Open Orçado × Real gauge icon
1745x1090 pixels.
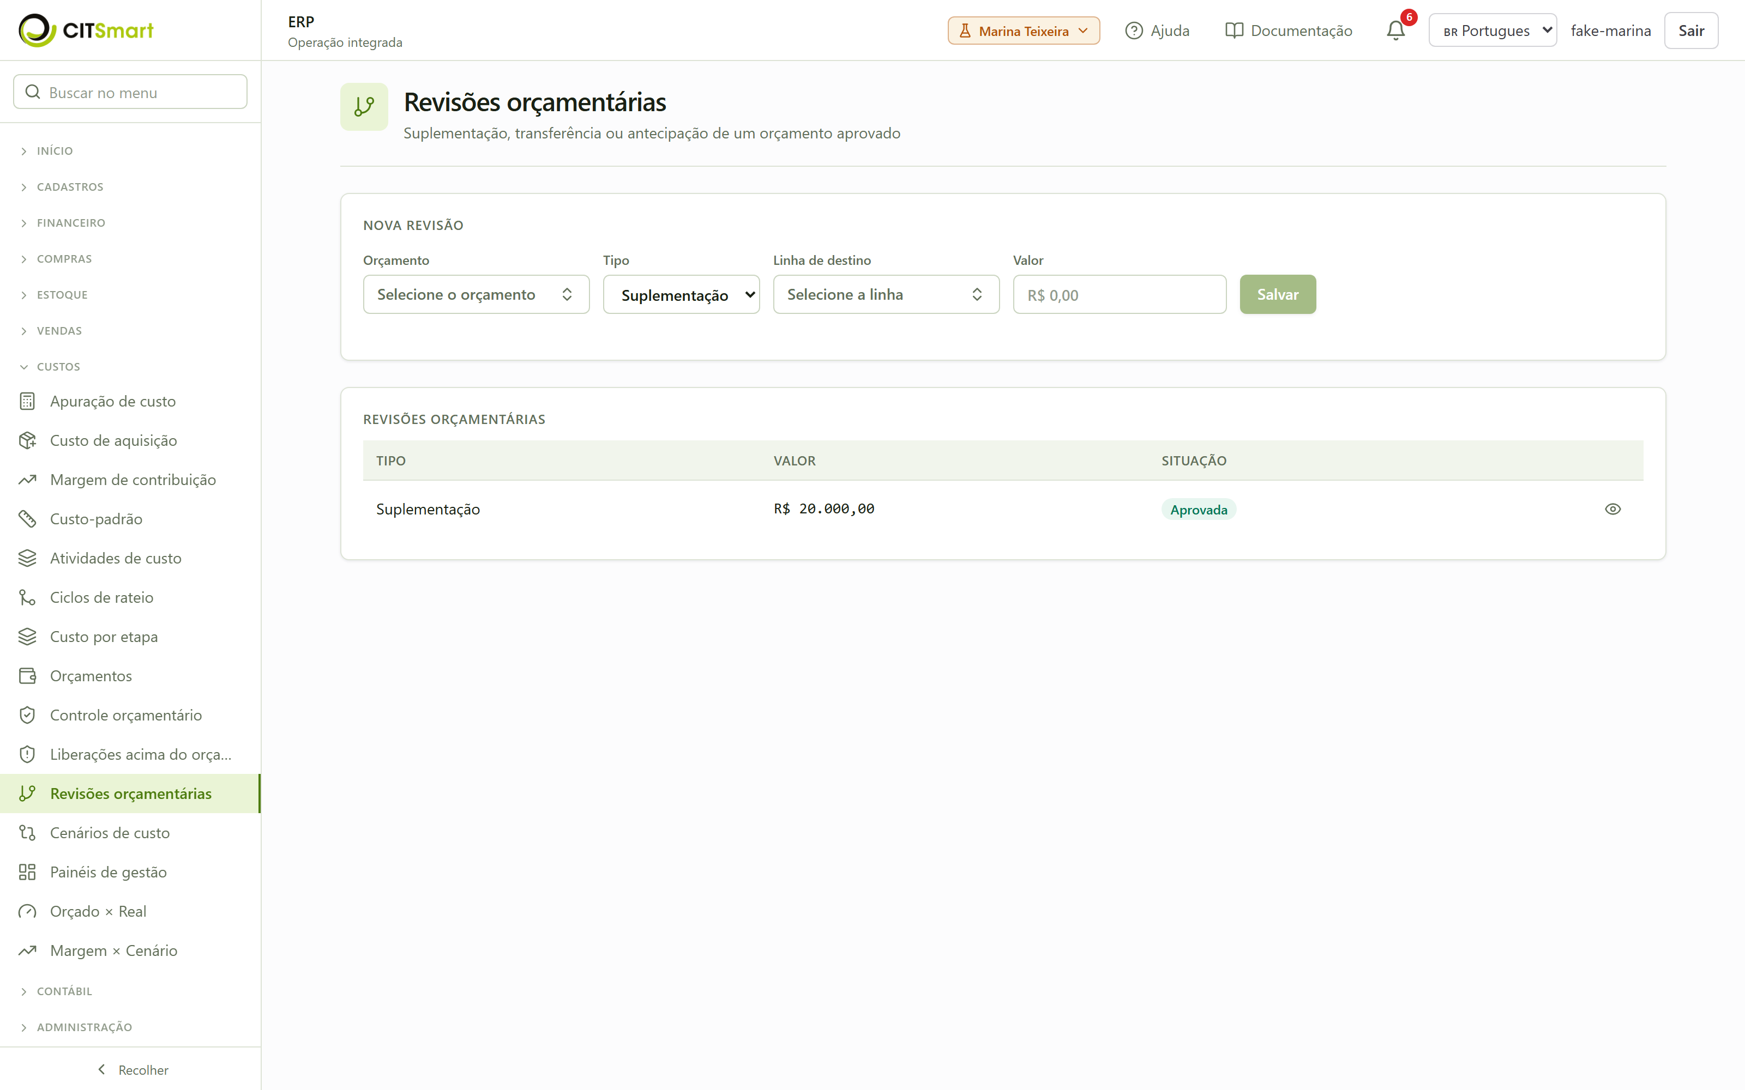(x=27, y=911)
